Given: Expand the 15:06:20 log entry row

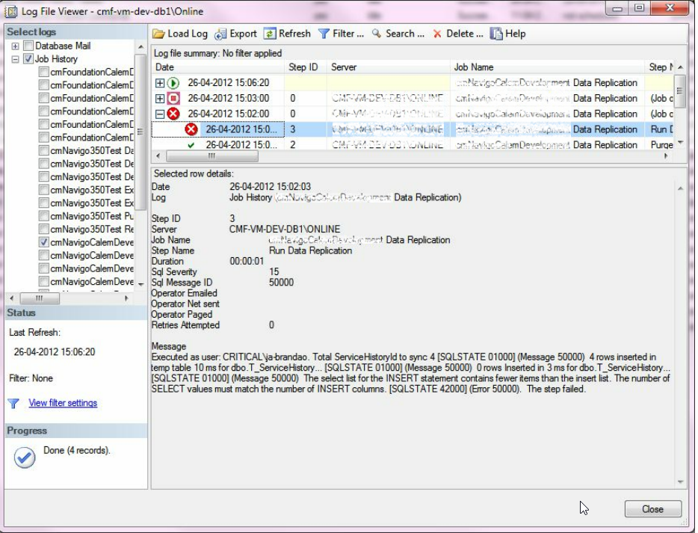Looking at the screenshot, I should point(159,83).
